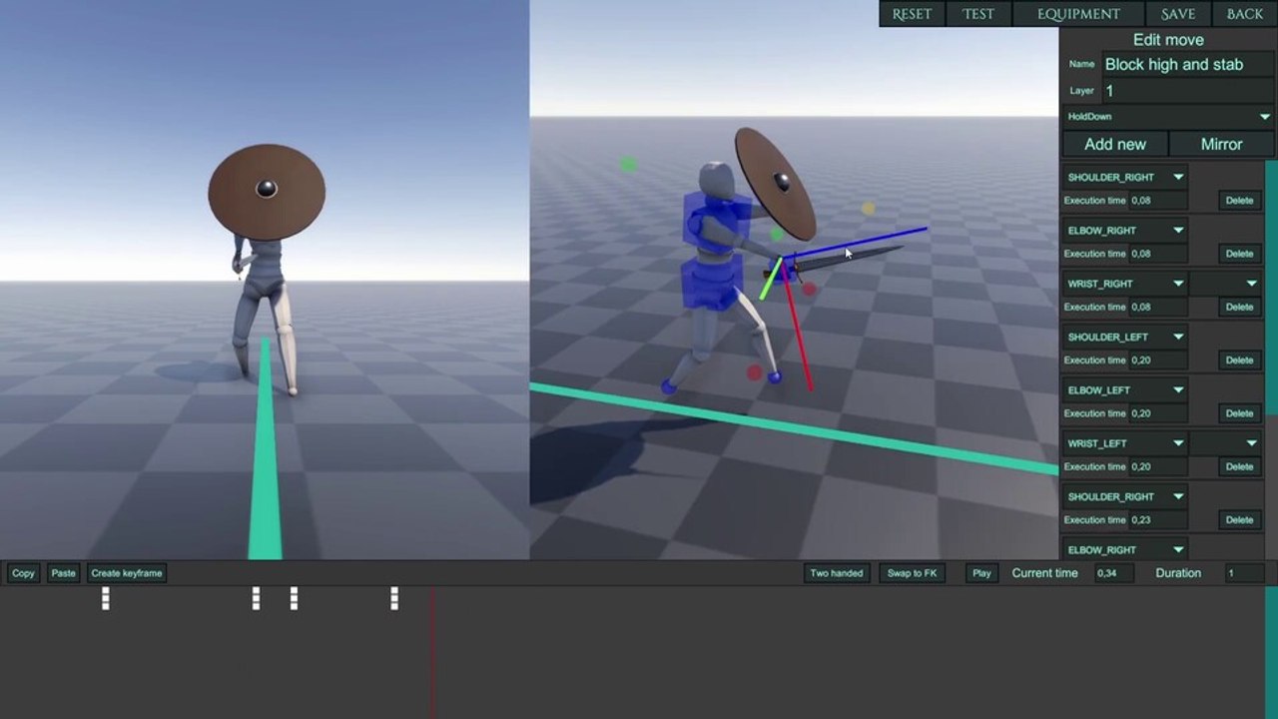Select the second keyframe marker on the timeline
This screenshot has height=719, width=1278.
coord(257,598)
